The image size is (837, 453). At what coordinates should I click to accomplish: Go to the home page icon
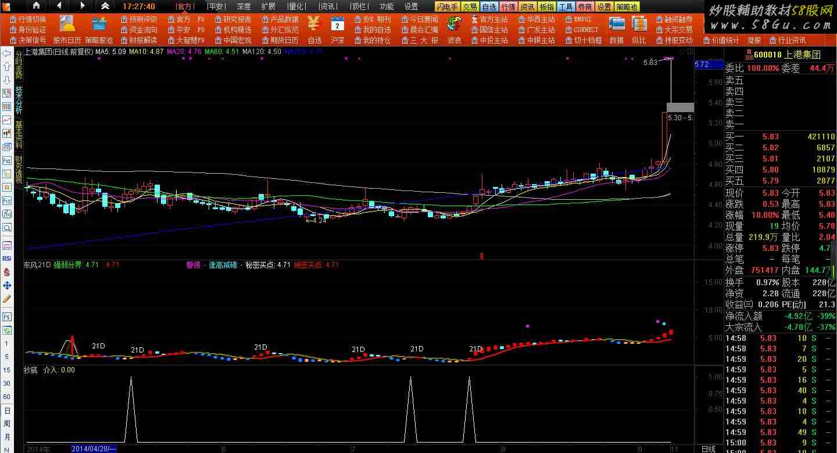pos(36,6)
